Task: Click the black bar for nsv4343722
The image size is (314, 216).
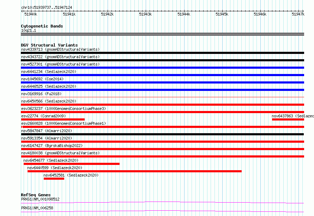Action: tap(162, 60)
